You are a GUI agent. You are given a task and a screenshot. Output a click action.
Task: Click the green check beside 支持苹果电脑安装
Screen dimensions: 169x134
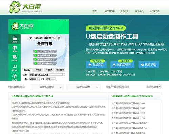coord(36,55)
